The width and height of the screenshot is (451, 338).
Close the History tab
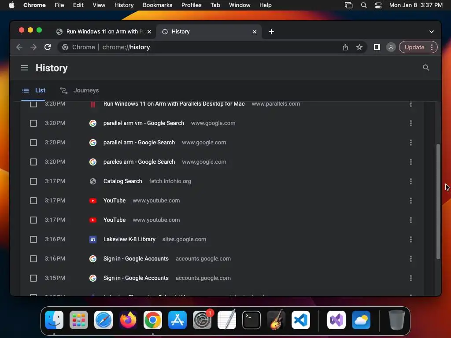[254, 32]
